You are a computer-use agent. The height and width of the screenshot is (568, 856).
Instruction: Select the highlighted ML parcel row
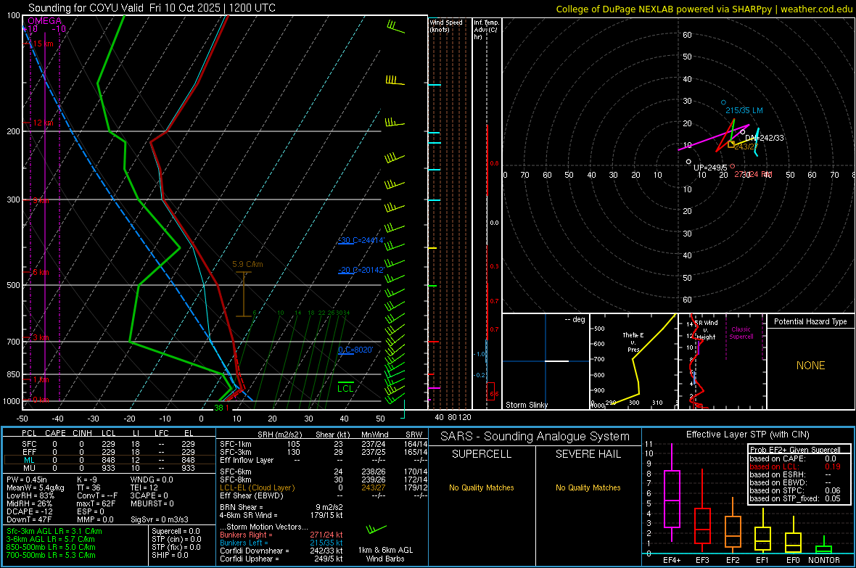pyautogui.click(x=110, y=461)
